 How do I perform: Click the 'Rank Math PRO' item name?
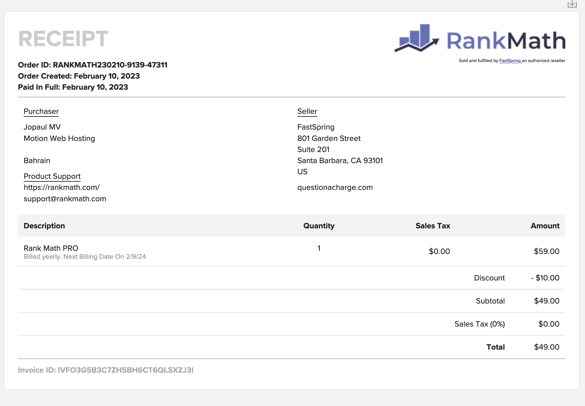pyautogui.click(x=51, y=248)
